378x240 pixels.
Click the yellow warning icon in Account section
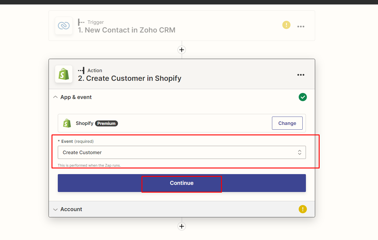[303, 209]
